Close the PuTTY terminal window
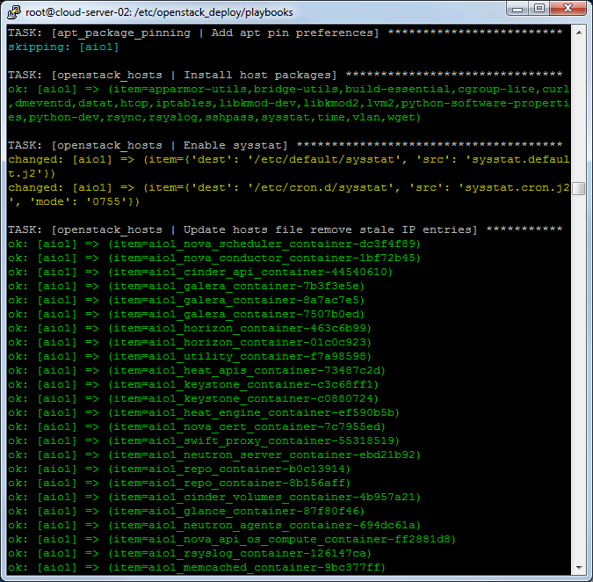The image size is (593, 582). (x=568, y=9)
